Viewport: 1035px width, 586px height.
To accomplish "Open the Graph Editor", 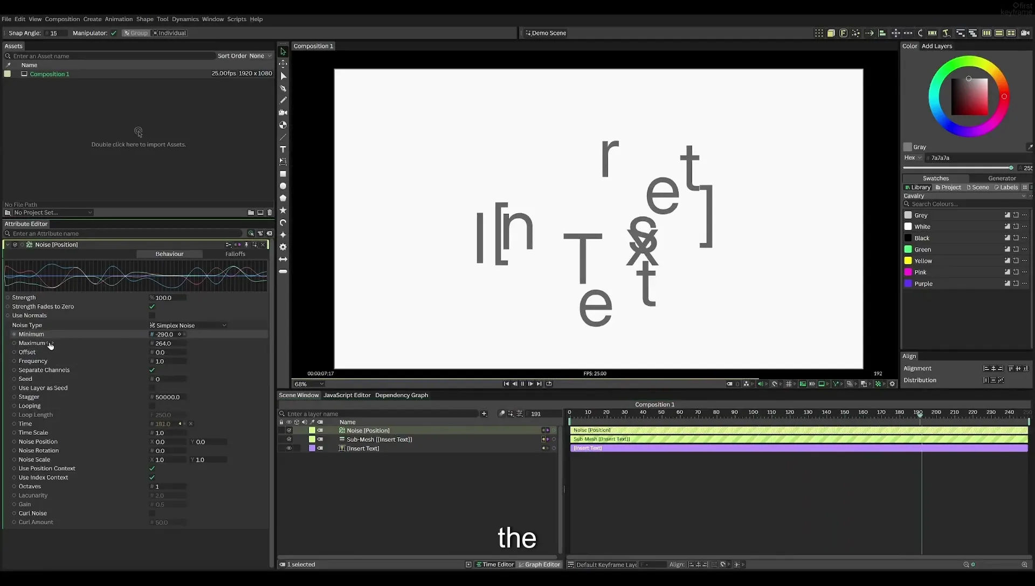I will tap(539, 564).
